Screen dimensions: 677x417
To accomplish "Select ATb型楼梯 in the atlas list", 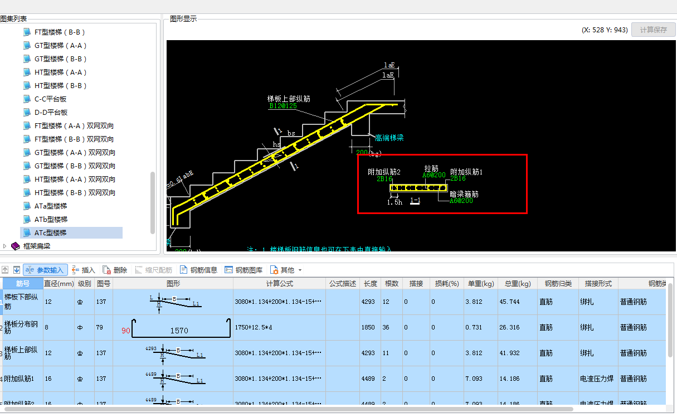I will click(51, 219).
